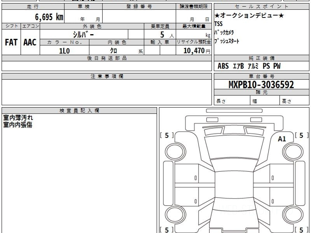Viewport: 311px width, 233px height.
Task: Click chassis number MXPB10-3036592
Action: pyautogui.click(x=261, y=85)
